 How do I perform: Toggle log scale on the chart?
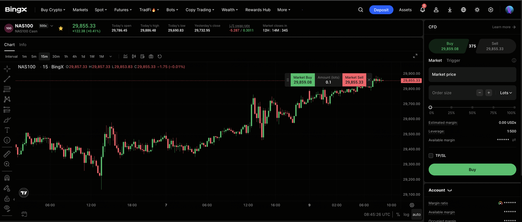(x=406, y=214)
